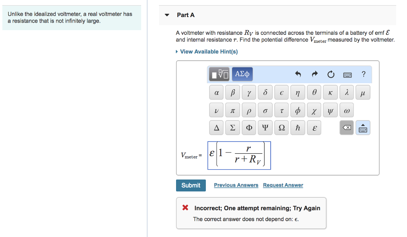Collapse the Part A section triangle
407x237 pixels.
[167, 15]
